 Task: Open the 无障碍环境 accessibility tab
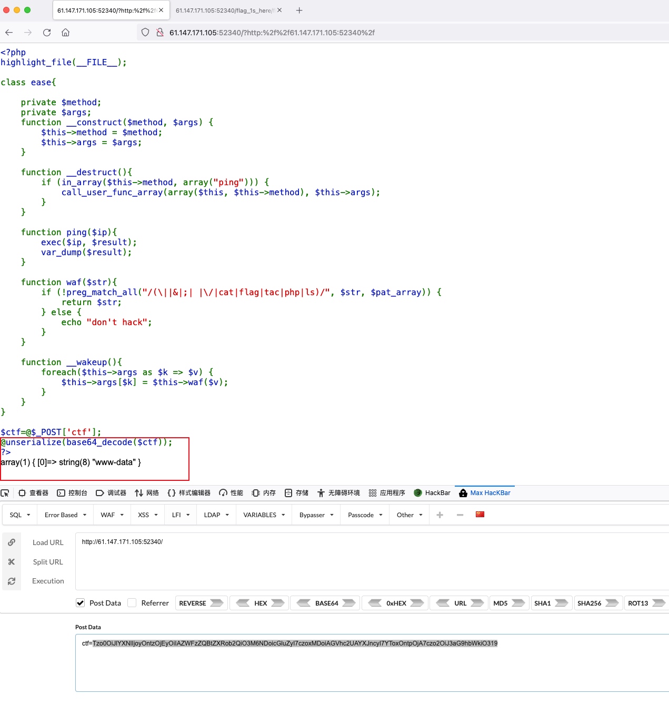[338, 493]
